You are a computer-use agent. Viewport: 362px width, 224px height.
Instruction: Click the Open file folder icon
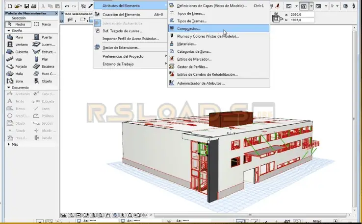pos(17,6)
